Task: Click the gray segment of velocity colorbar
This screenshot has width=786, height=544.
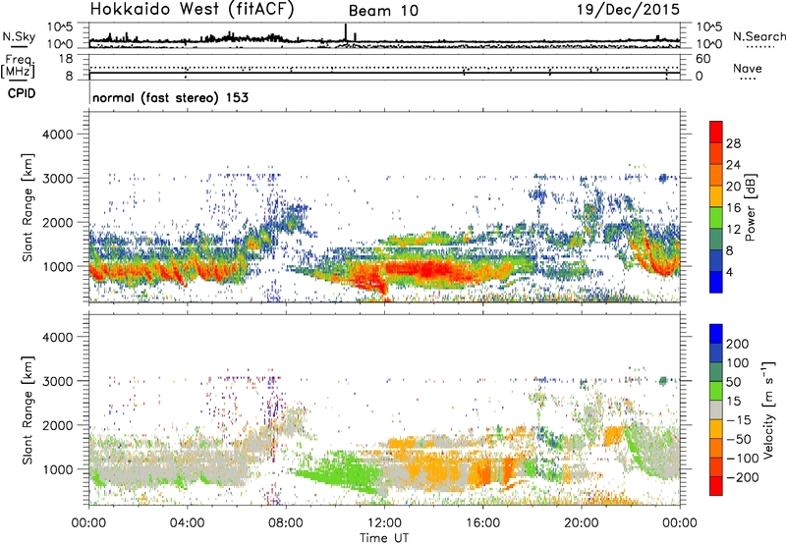Action: pyautogui.click(x=716, y=409)
